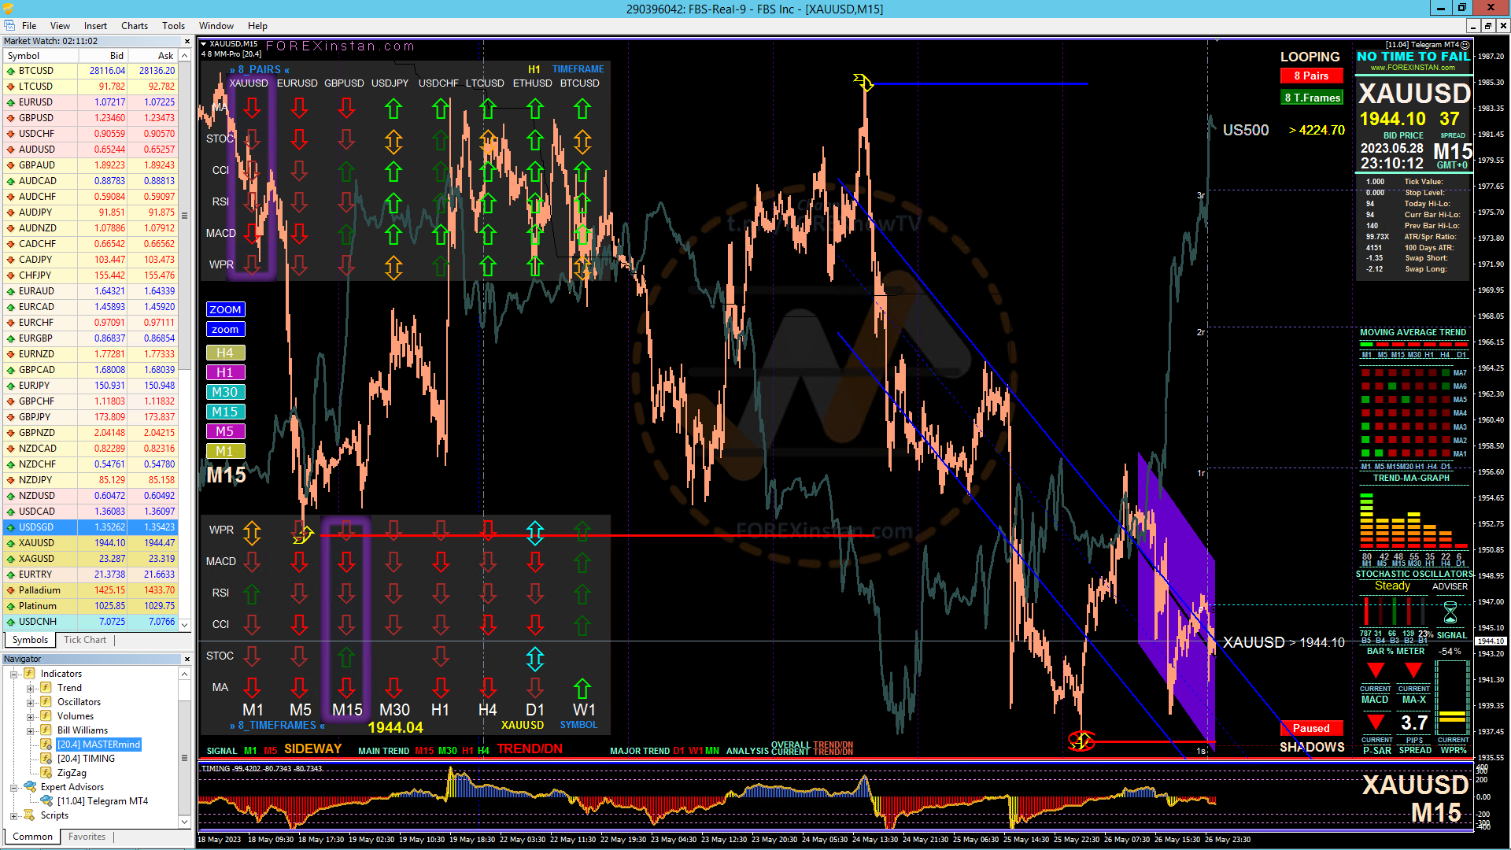
Task: Click the MA up arrow under BTCUSD column
Action: (x=582, y=108)
